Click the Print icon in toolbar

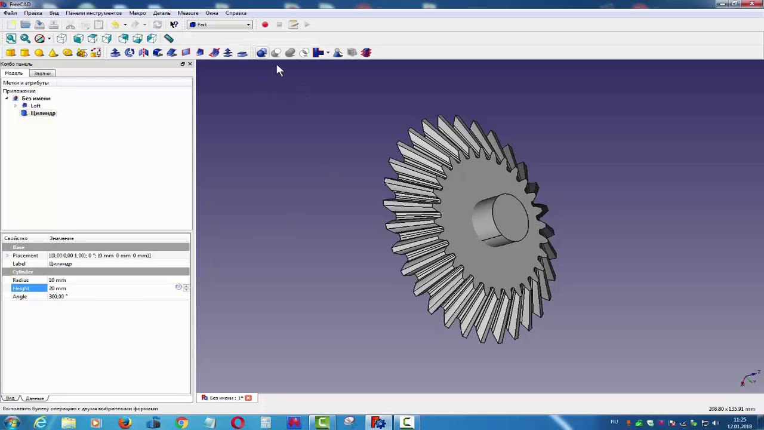(54, 24)
